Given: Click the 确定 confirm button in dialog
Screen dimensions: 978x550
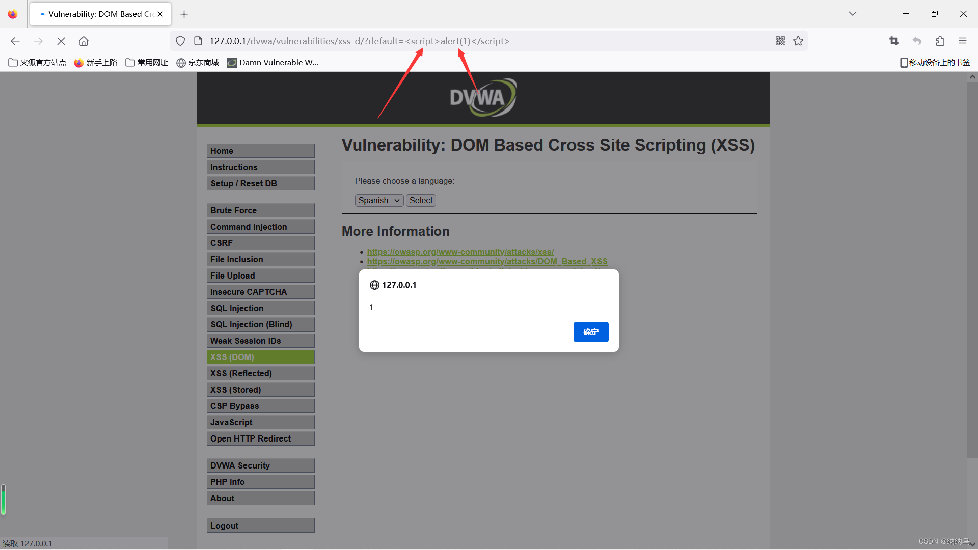Looking at the screenshot, I should point(590,331).
